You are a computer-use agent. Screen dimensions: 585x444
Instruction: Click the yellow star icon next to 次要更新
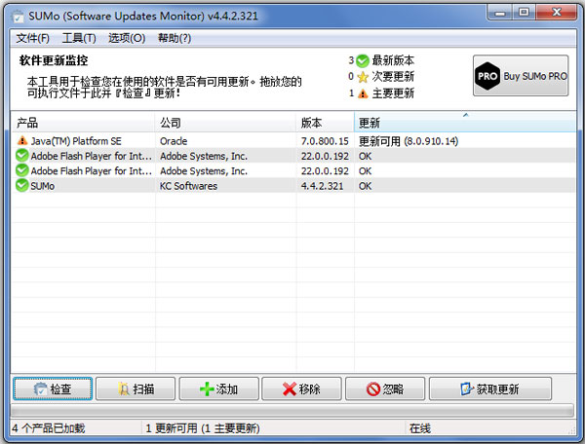[x=363, y=77]
